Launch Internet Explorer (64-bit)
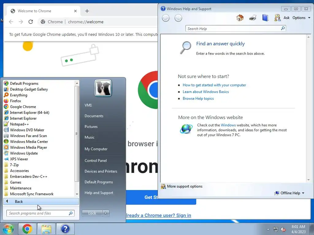Image resolution: width=314 pixels, height=235 pixels. tap(29, 113)
